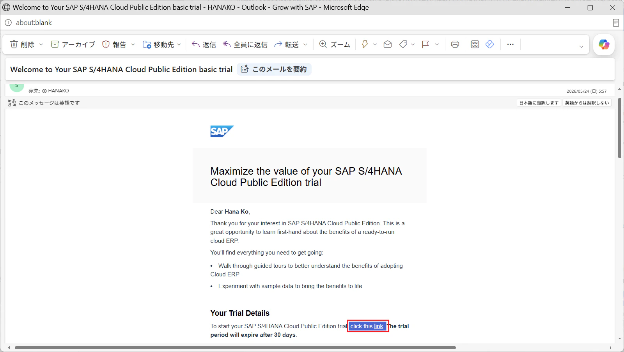The height and width of the screenshot is (352, 624).
Task: Click the globe icon in the title bar
Action: pyautogui.click(x=6, y=7)
